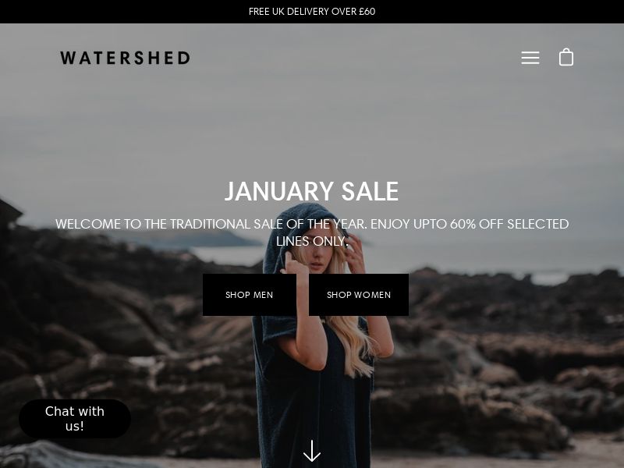Browse men's sale from hero button
This screenshot has height=468, width=624.
250,295
